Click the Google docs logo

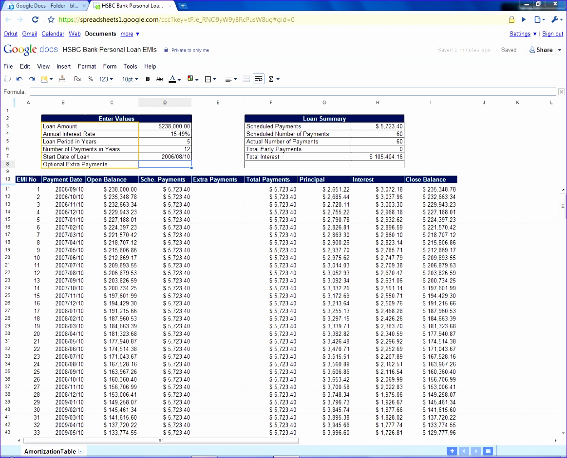point(31,50)
